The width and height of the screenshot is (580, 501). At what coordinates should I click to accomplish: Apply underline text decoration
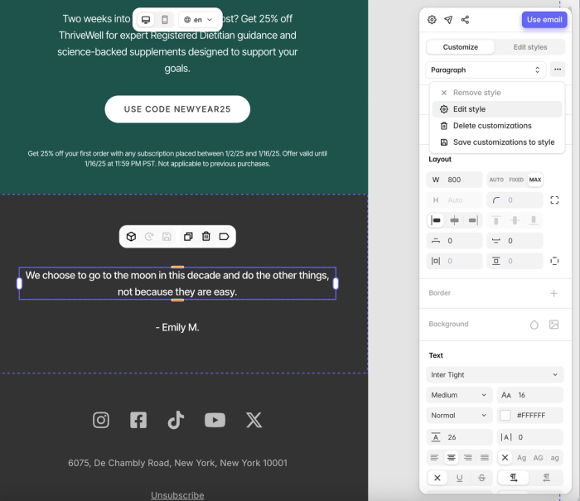459,478
